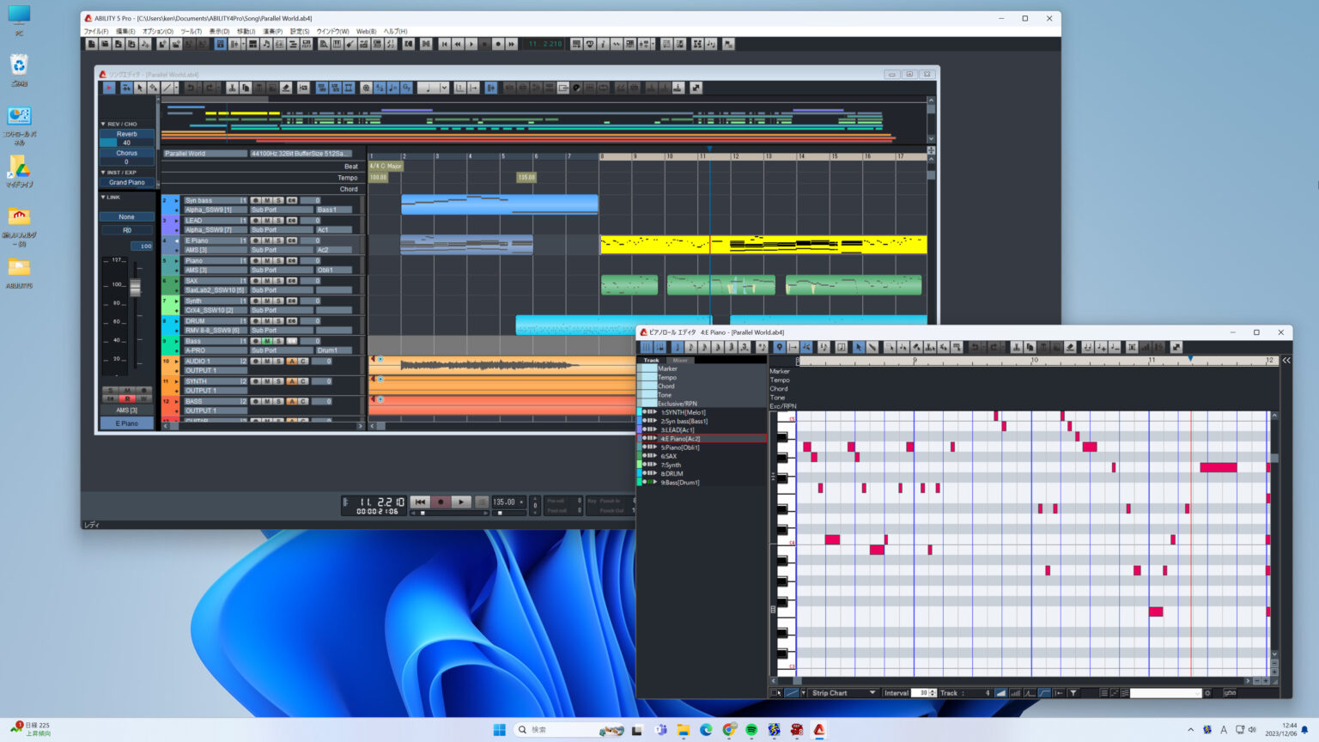Open the note length dropdown in the Song Editor
Image resolution: width=1319 pixels, height=742 pixels.
[x=444, y=88]
